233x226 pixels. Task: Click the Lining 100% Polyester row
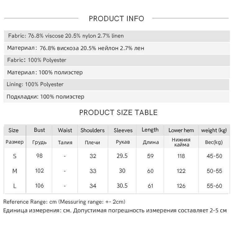(116, 85)
